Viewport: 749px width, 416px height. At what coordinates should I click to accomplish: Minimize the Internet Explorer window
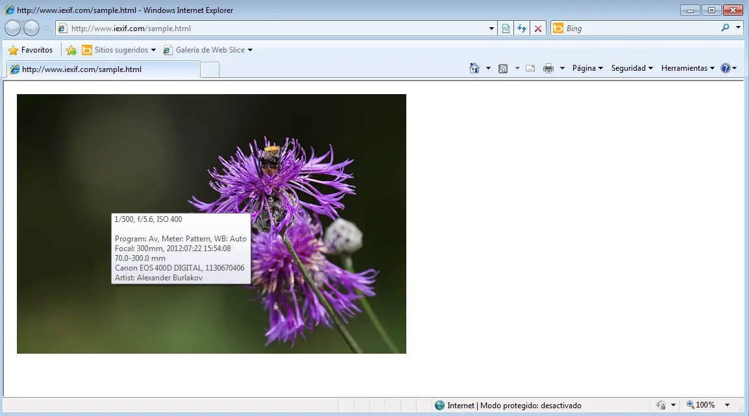[x=690, y=10]
